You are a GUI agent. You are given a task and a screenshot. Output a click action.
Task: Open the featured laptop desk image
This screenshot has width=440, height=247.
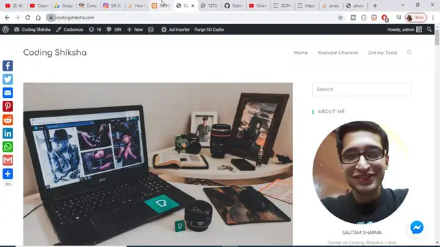[157, 164]
